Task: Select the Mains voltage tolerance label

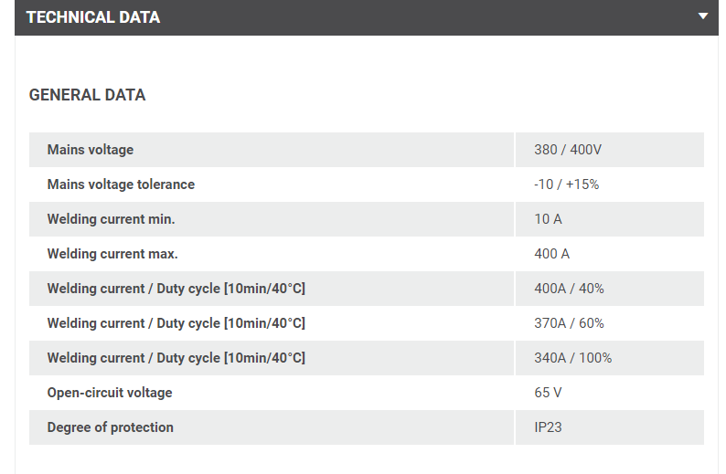Action: [x=121, y=184]
